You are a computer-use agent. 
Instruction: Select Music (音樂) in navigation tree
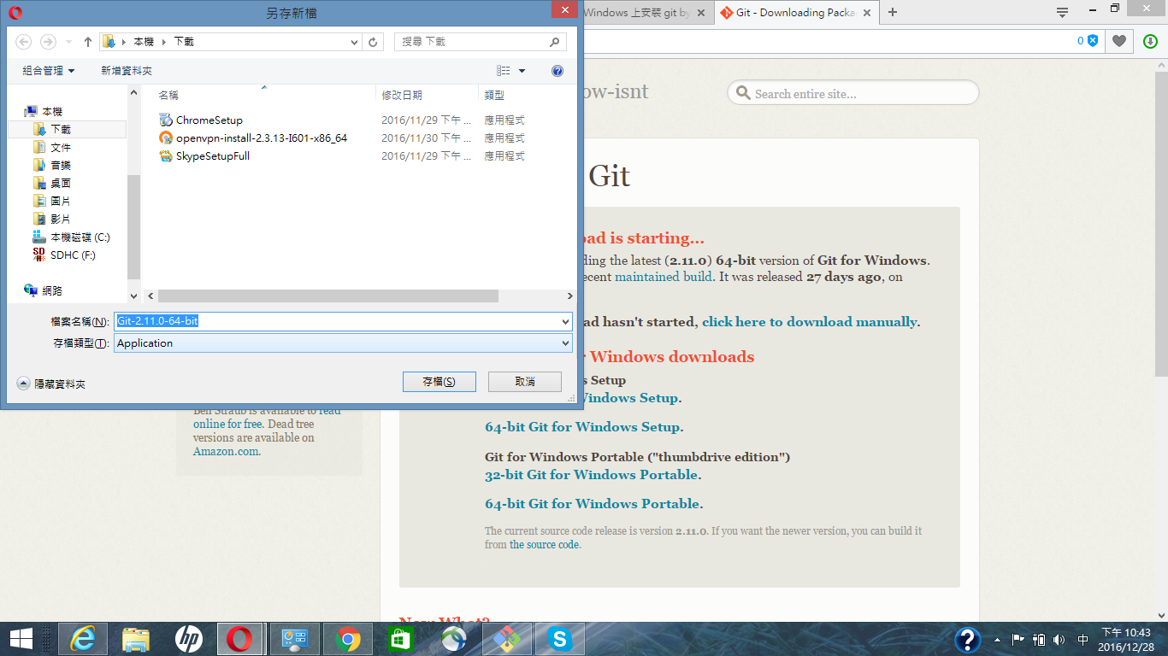click(x=61, y=166)
